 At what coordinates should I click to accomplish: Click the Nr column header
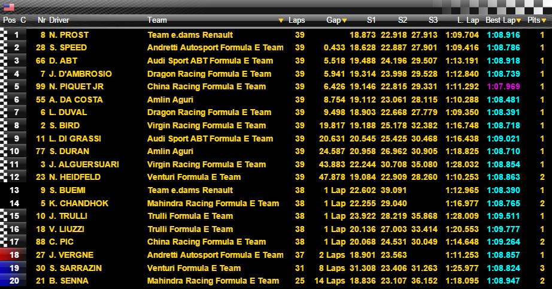point(41,20)
